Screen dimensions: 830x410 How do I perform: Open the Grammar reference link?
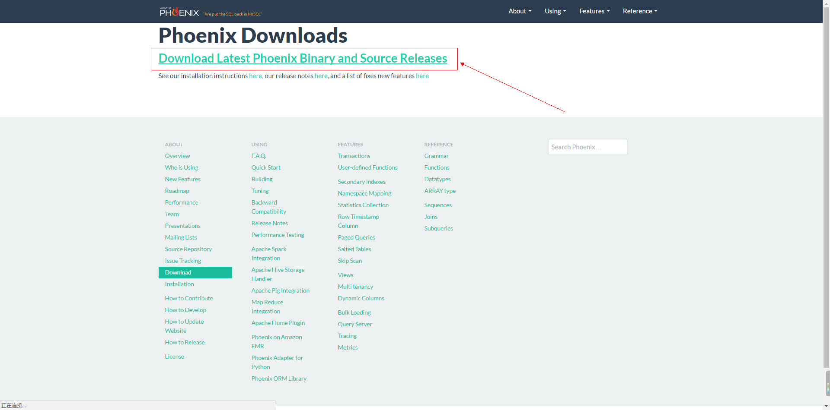tap(436, 156)
